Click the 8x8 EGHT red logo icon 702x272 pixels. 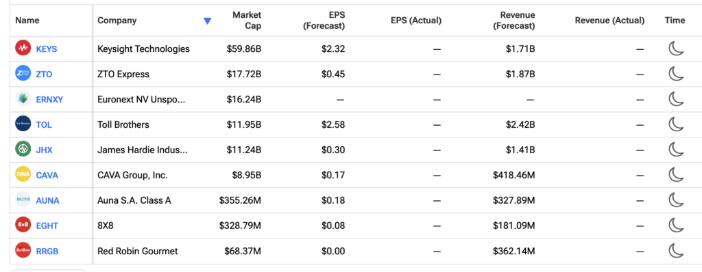pos(23,225)
